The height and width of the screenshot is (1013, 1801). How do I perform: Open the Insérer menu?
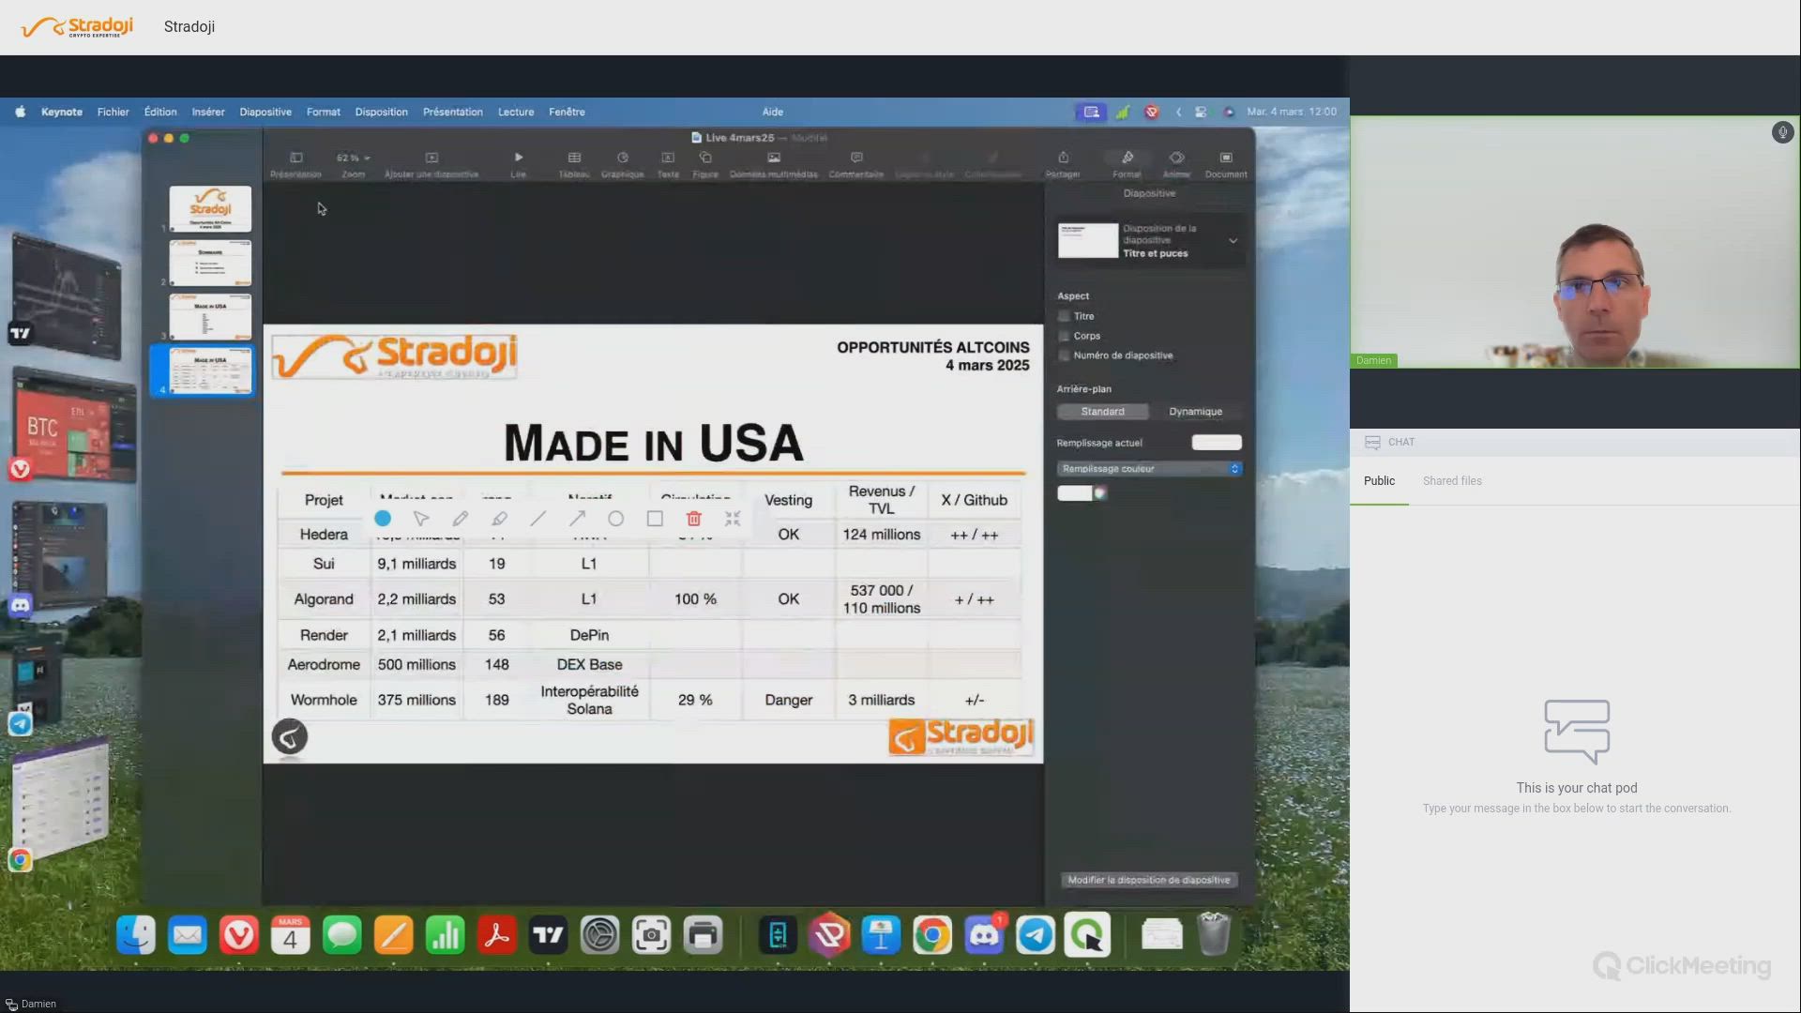[x=208, y=112]
